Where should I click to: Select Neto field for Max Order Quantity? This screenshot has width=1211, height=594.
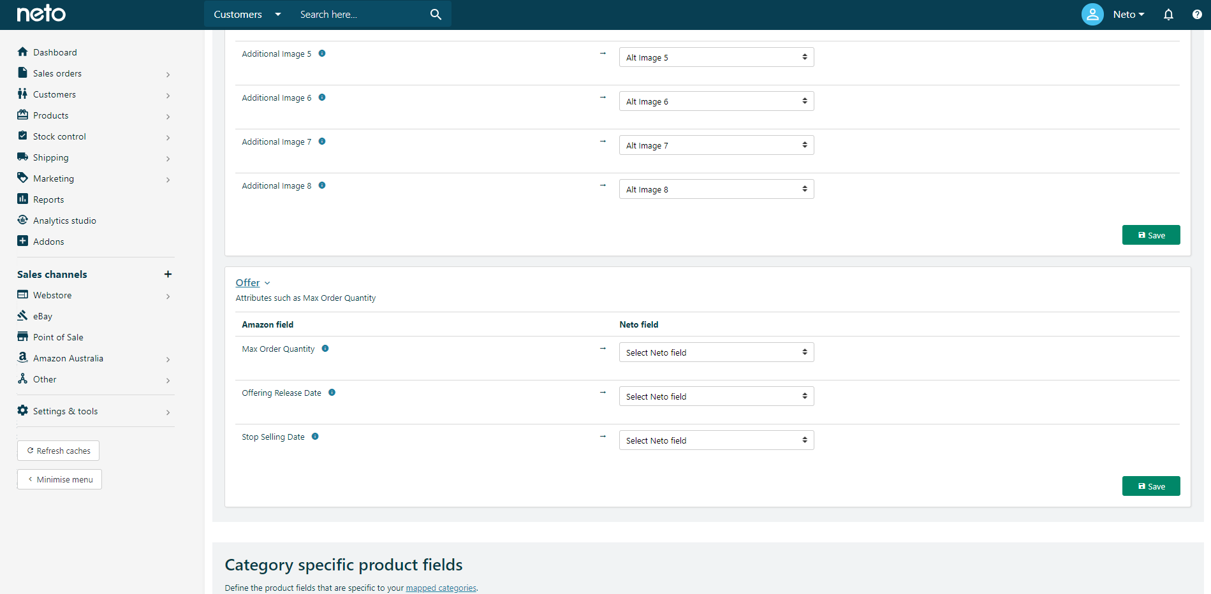(x=716, y=352)
